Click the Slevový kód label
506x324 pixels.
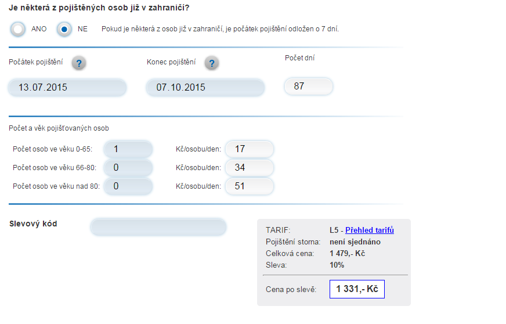point(33,224)
